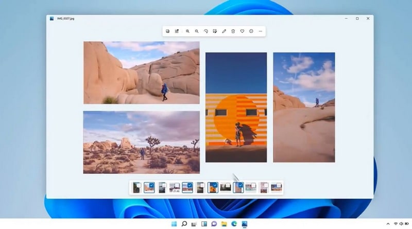Open the Windows Start menu
Viewport: 412px width, 229px height.
point(174,224)
